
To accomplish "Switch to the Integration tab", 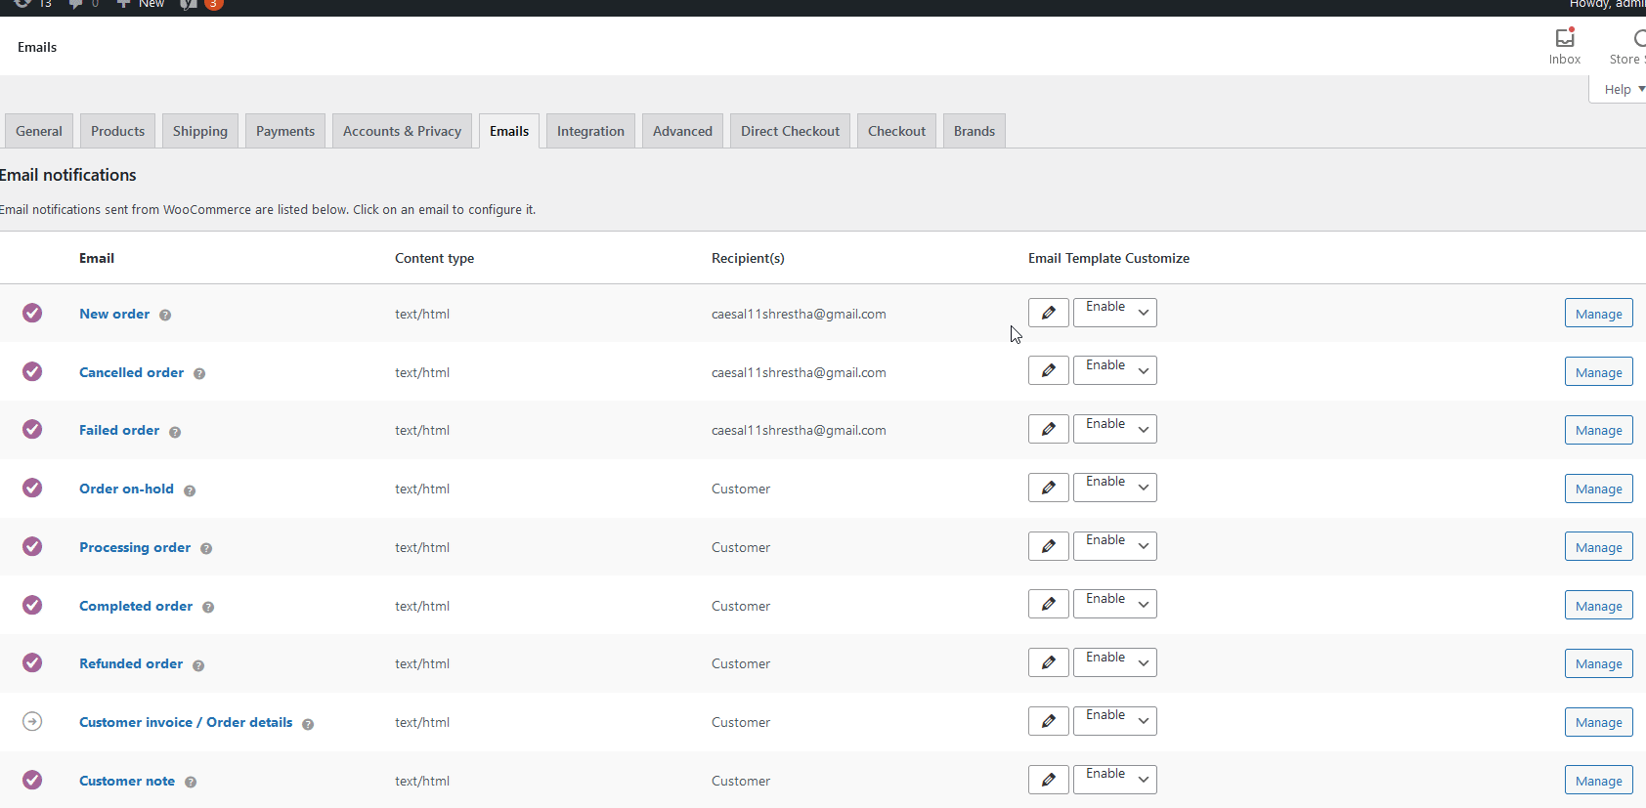I will pos(590,131).
